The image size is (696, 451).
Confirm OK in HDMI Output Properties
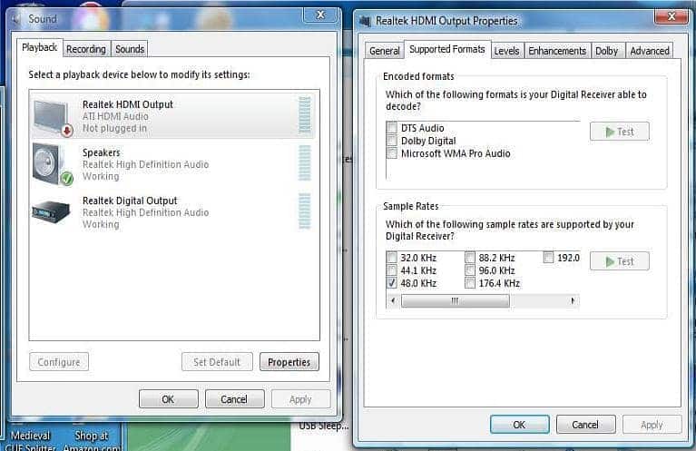519,425
